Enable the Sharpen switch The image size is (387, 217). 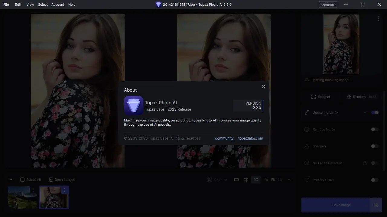coord(375,146)
